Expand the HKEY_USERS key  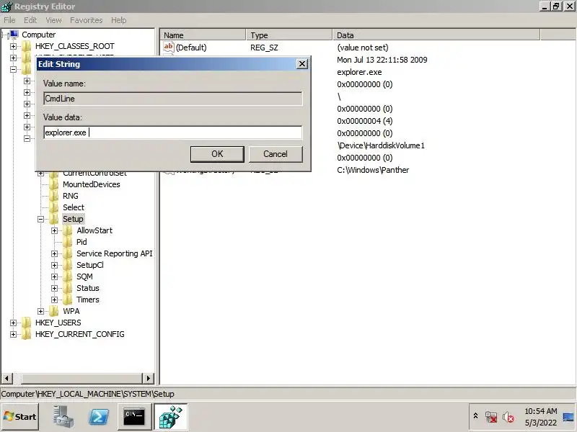[x=13, y=323]
